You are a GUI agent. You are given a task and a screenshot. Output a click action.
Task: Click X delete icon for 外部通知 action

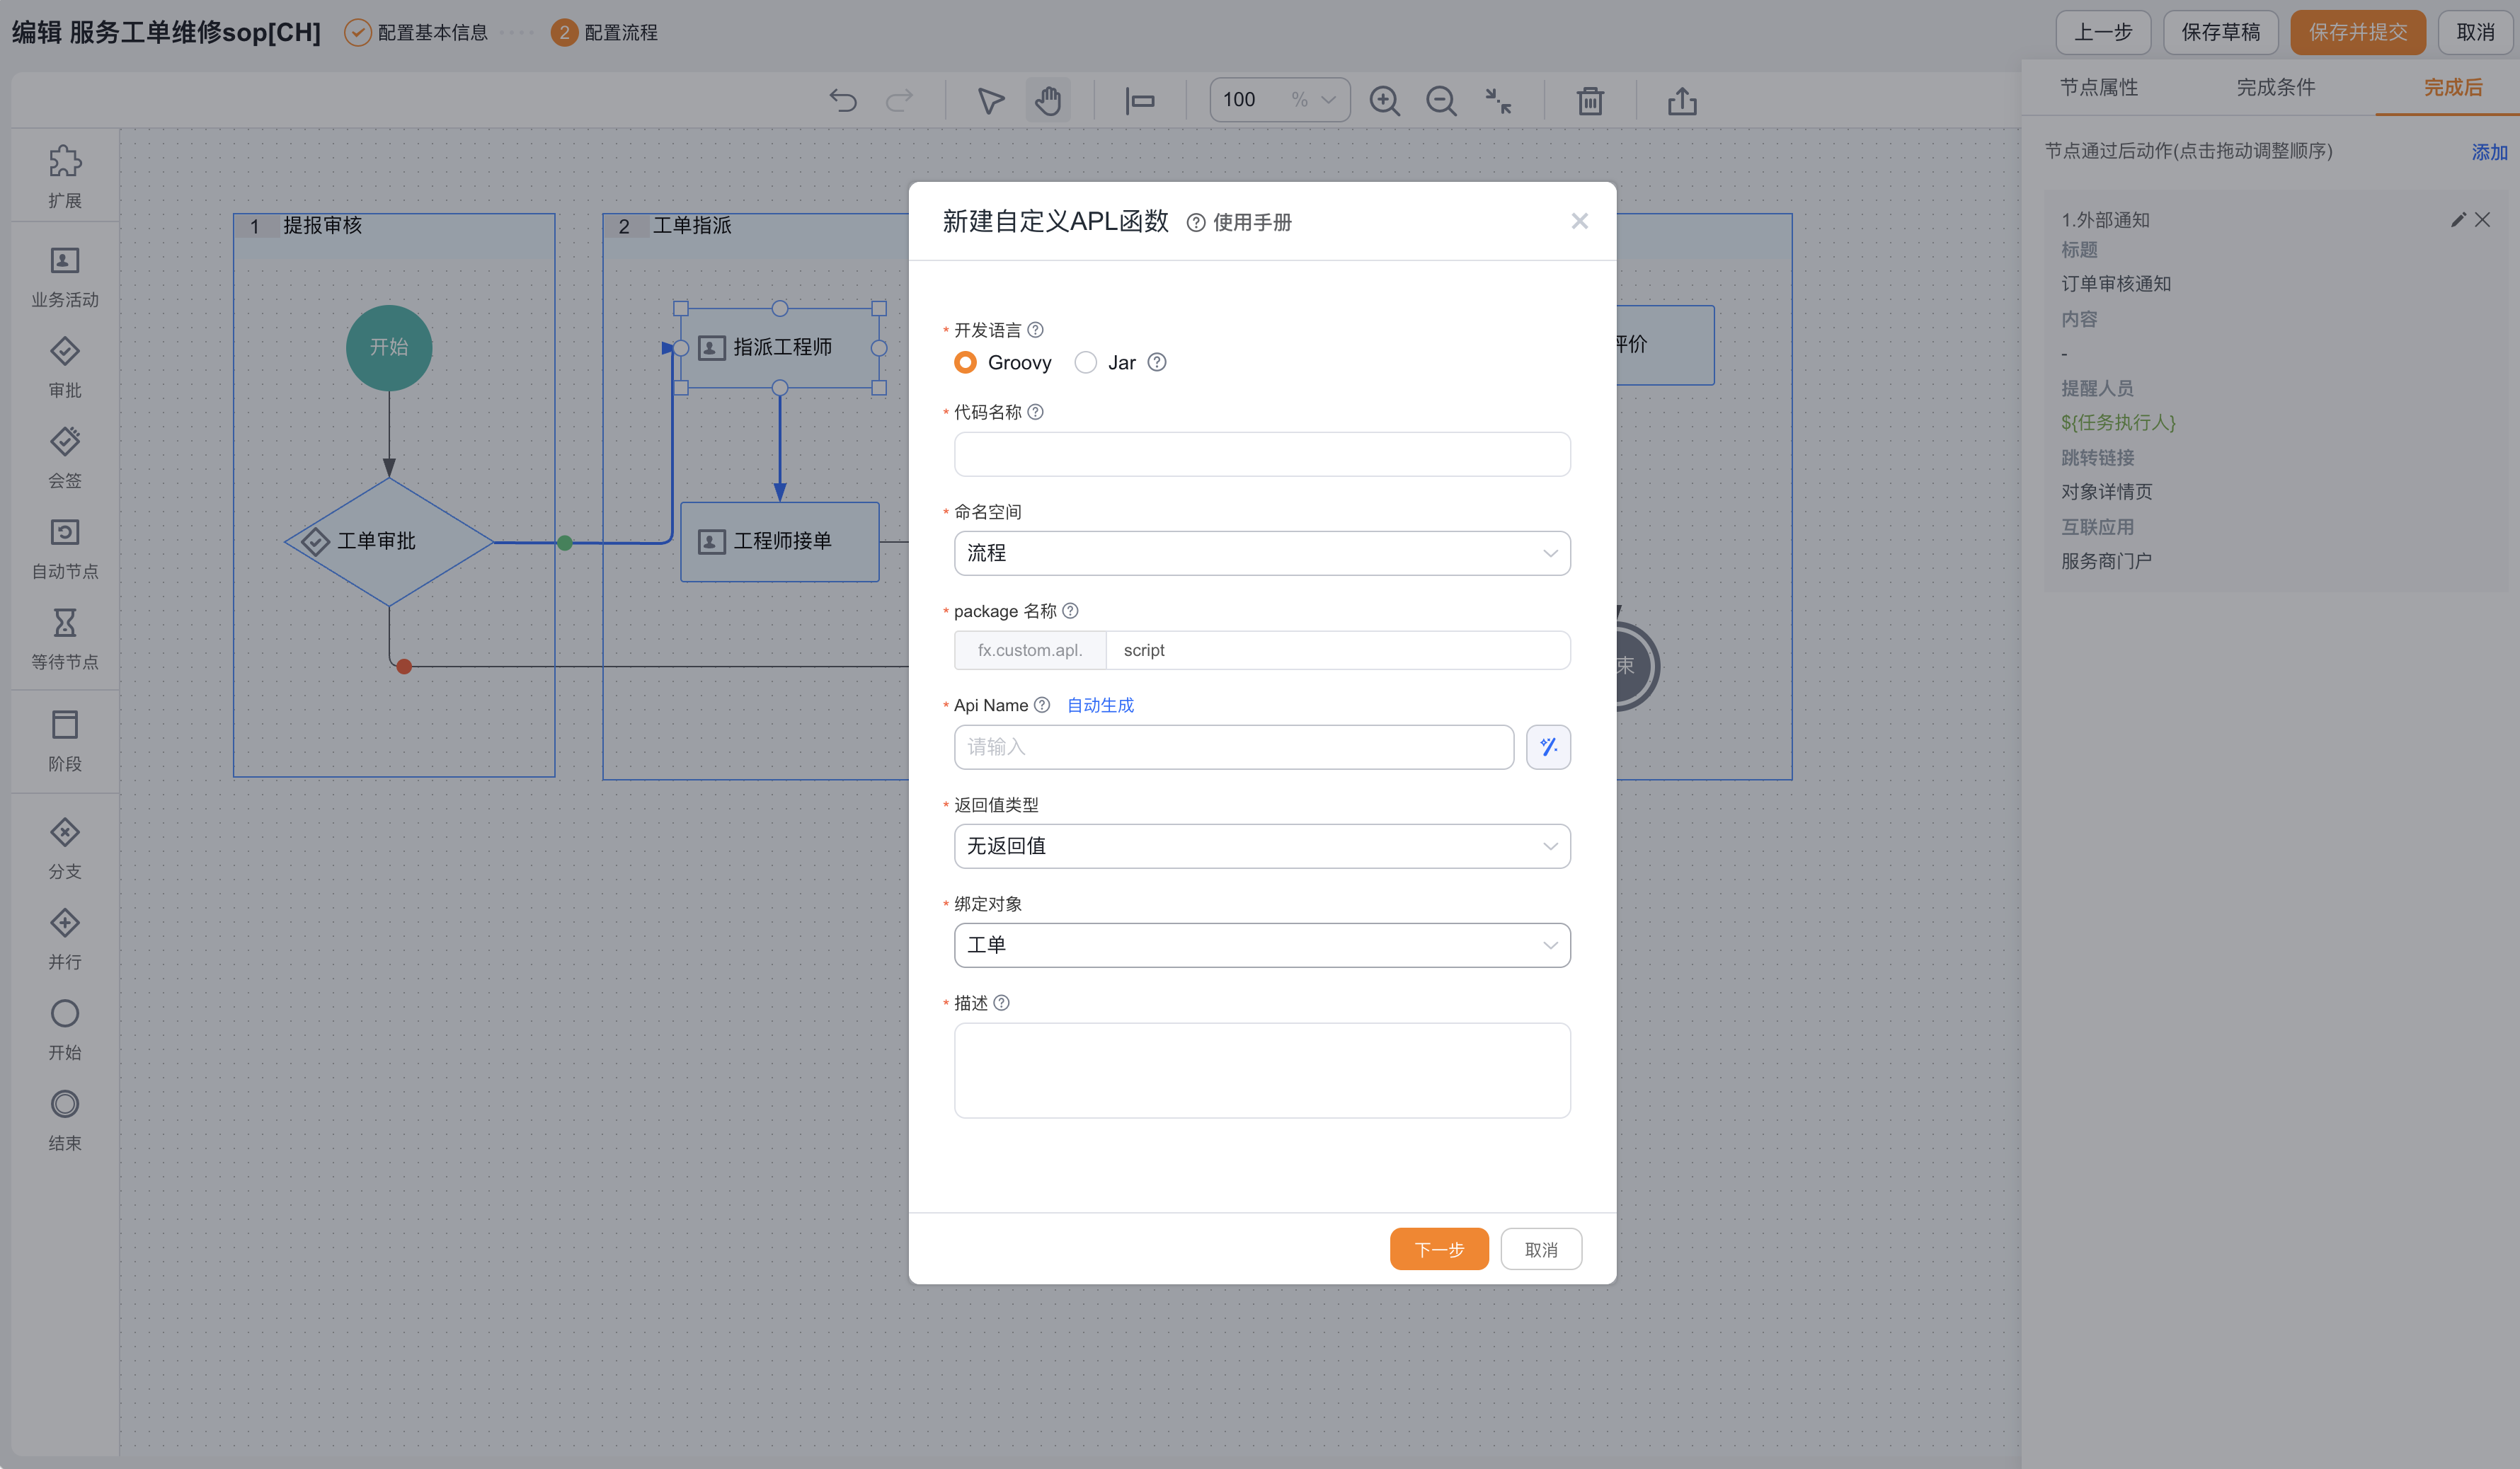(x=2482, y=220)
